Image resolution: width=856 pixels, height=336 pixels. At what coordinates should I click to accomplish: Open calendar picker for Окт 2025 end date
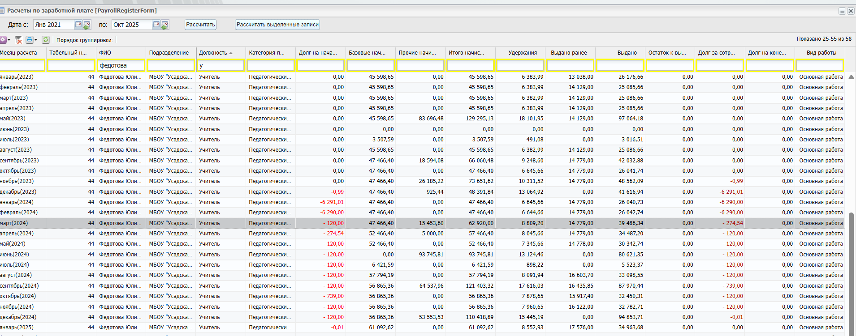156,25
